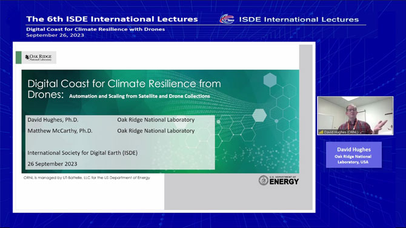The height and width of the screenshot is (228, 406).
Task: Click 'Digital Coast for Climate Resilience with Drones' subtitle
Action: coord(96,29)
